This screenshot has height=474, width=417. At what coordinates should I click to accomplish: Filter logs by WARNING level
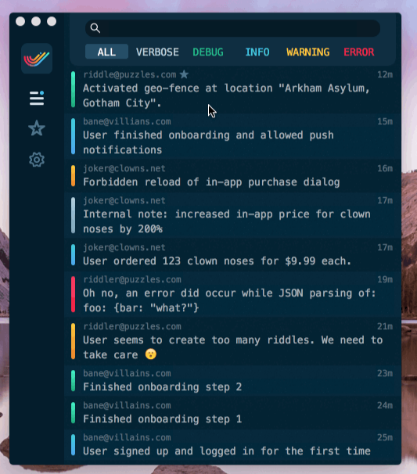click(307, 52)
